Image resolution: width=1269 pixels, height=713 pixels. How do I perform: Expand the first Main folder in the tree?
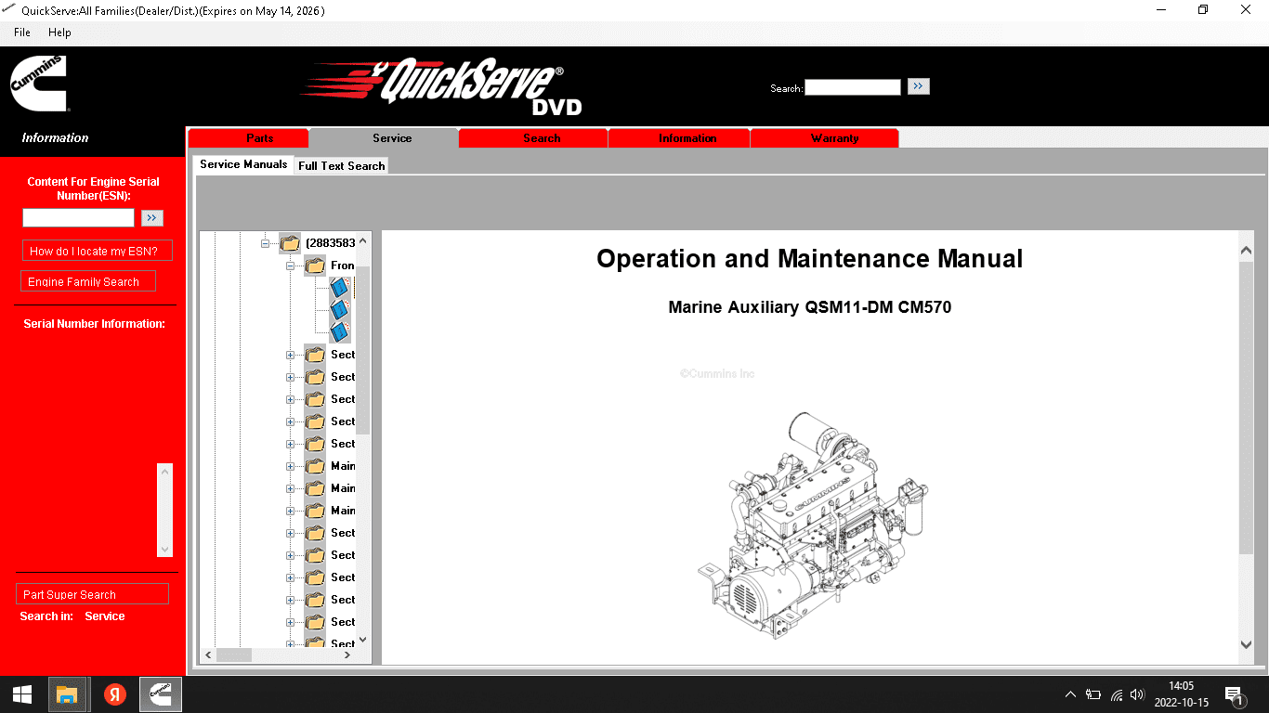click(x=290, y=466)
